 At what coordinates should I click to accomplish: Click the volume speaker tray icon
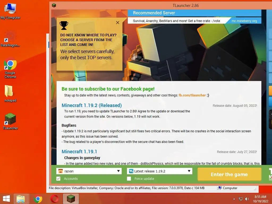[247, 199]
